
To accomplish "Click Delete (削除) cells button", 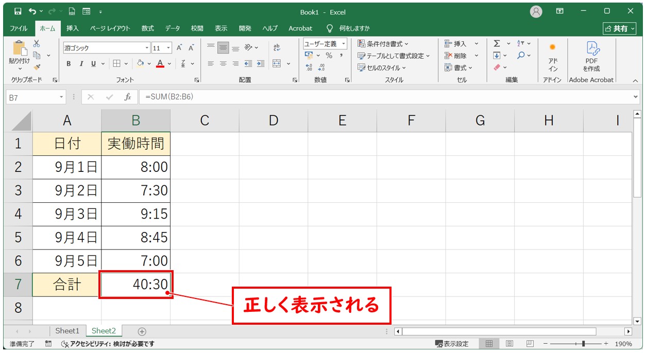I will click(456, 56).
